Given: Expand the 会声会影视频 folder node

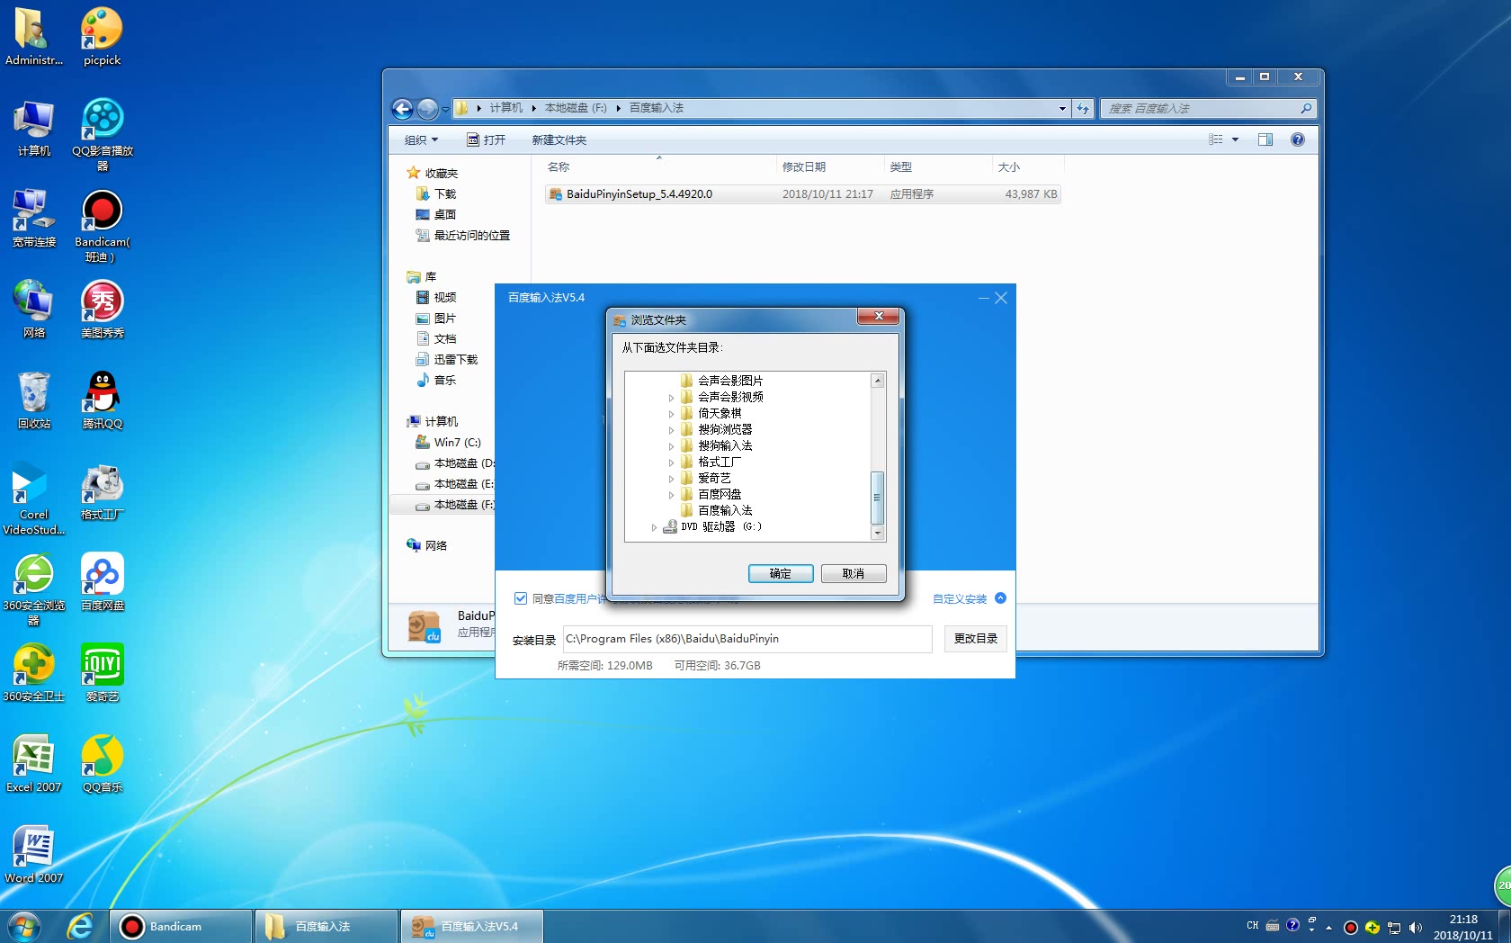Looking at the screenshot, I should (x=671, y=397).
